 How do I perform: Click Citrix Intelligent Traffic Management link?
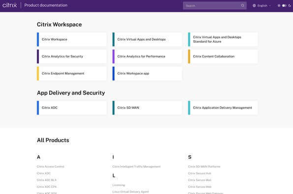point(136,167)
